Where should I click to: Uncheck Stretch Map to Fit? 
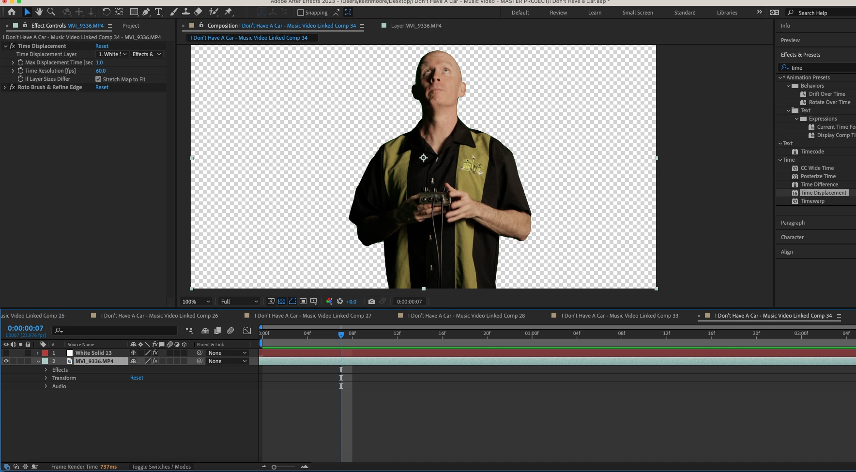98,79
